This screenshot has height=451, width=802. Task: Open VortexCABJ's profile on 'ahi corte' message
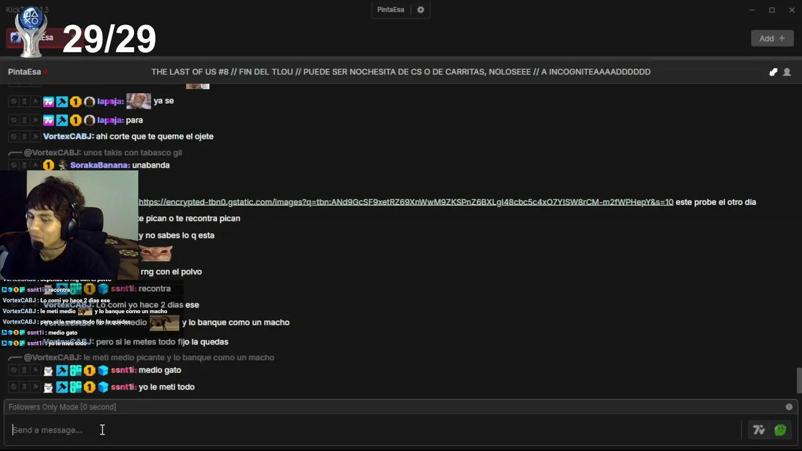pyautogui.click(x=68, y=137)
